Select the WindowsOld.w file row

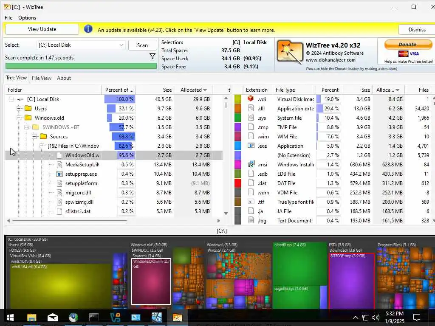coord(114,155)
